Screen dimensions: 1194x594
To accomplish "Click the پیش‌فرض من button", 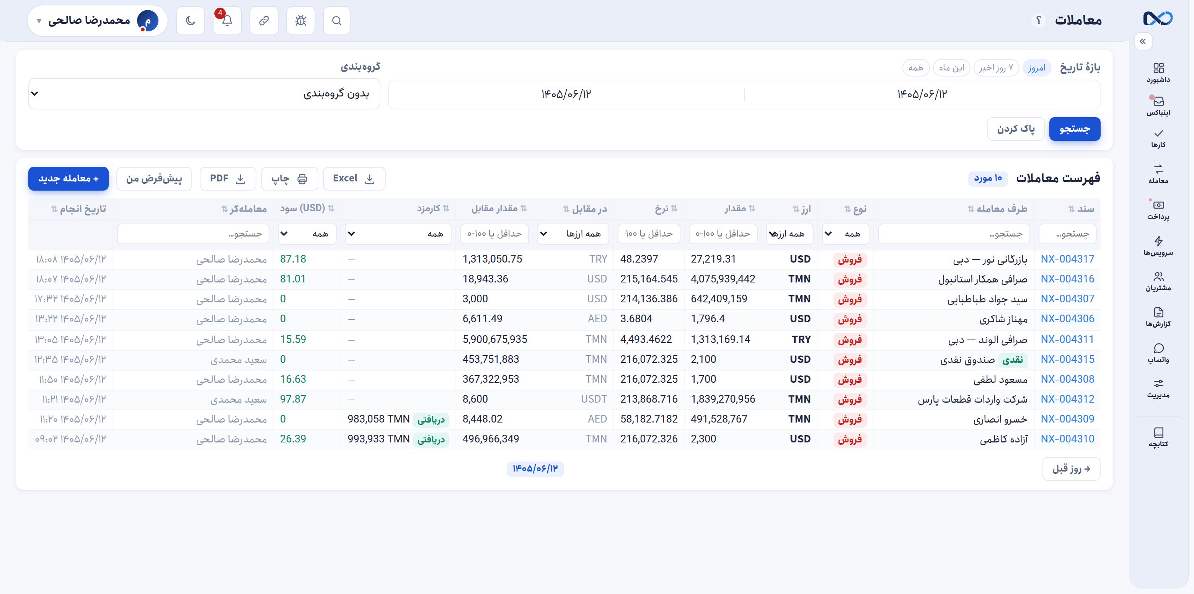I will coord(154,178).
